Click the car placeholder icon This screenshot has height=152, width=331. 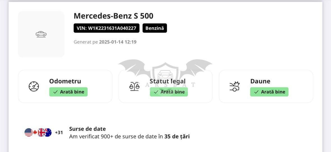pos(41,34)
